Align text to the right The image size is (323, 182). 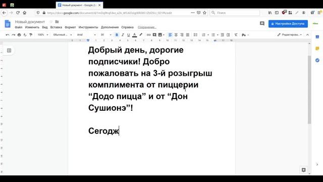coord(182,35)
